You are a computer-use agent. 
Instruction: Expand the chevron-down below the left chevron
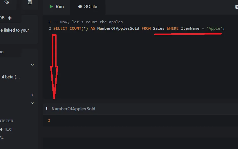click(32, 103)
